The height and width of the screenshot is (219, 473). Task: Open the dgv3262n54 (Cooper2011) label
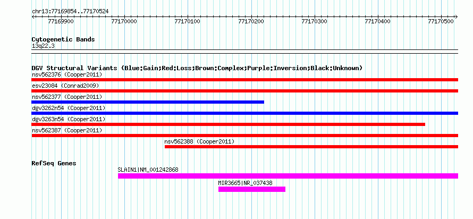[x=69, y=108]
